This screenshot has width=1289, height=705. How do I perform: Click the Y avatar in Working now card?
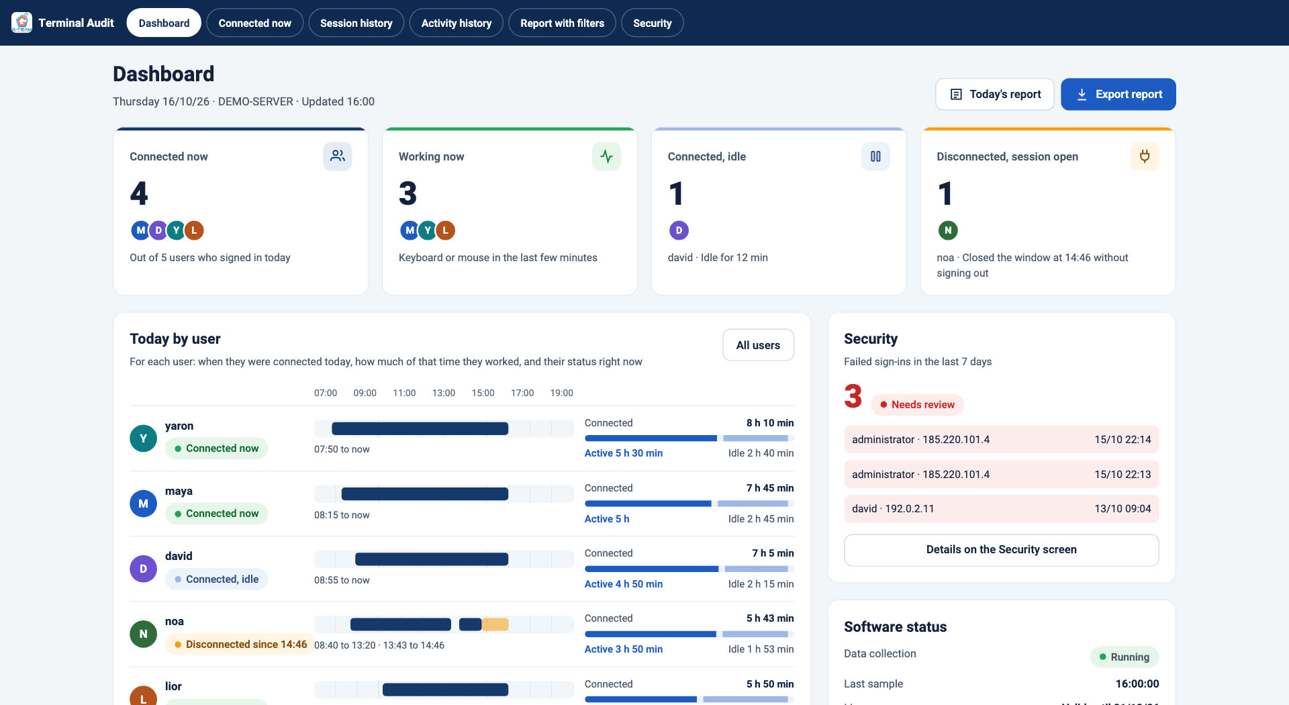click(x=428, y=230)
